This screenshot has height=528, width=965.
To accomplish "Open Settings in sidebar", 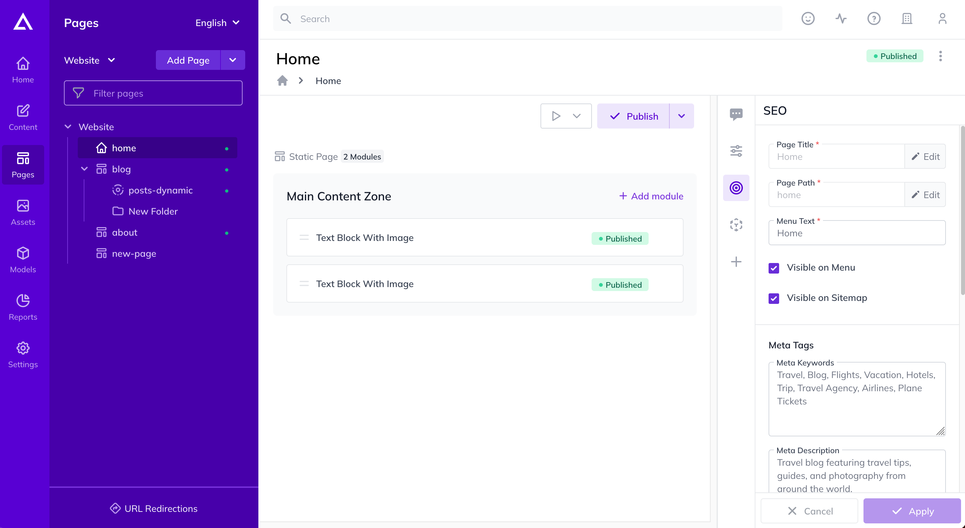I will [x=23, y=355].
